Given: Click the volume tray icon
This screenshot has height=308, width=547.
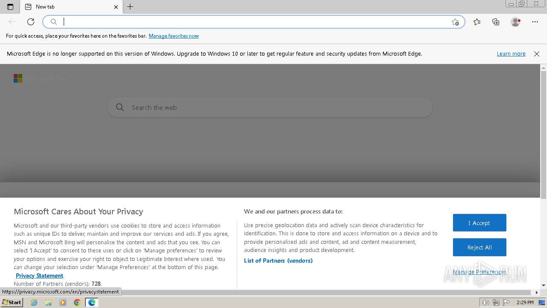Looking at the screenshot, I should [x=486, y=302].
